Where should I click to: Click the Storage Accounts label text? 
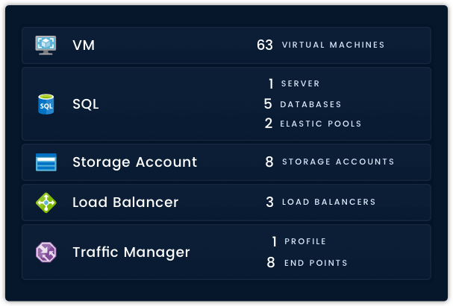click(338, 162)
